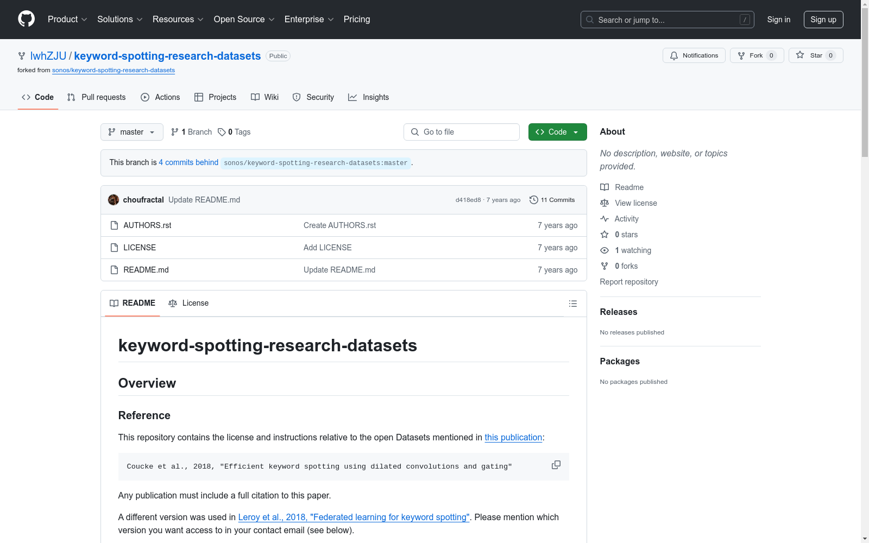Screen dimensions: 869x543
Task: Click the star icon in Star button
Action: click(800, 55)
